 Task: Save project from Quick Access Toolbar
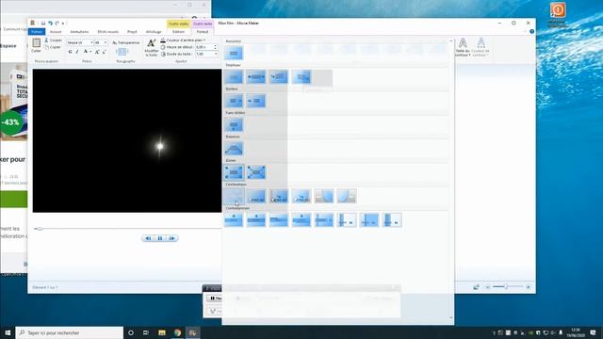coord(43,24)
